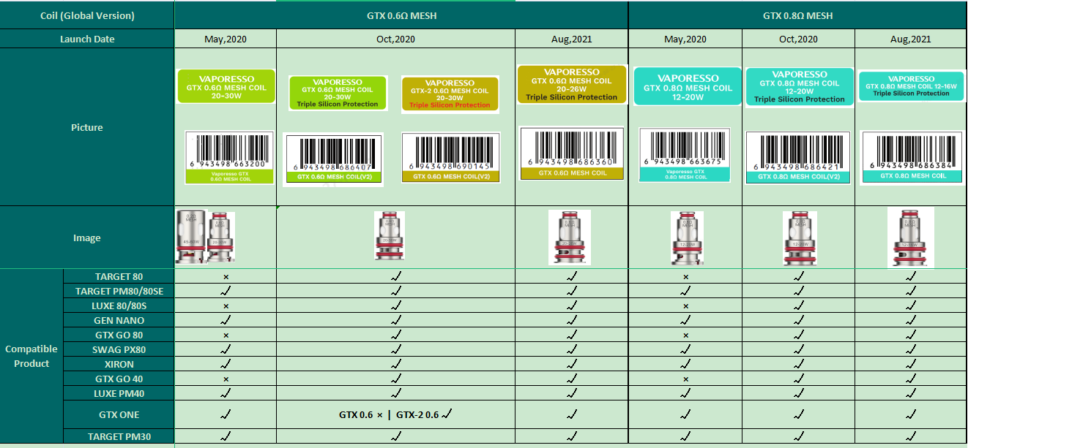This screenshot has width=1072, height=448.
Task: Click the 'Image' row label cell
Action: (87, 238)
